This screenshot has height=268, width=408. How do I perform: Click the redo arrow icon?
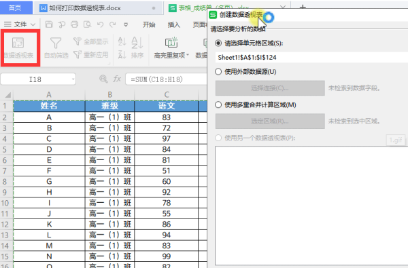112,24
